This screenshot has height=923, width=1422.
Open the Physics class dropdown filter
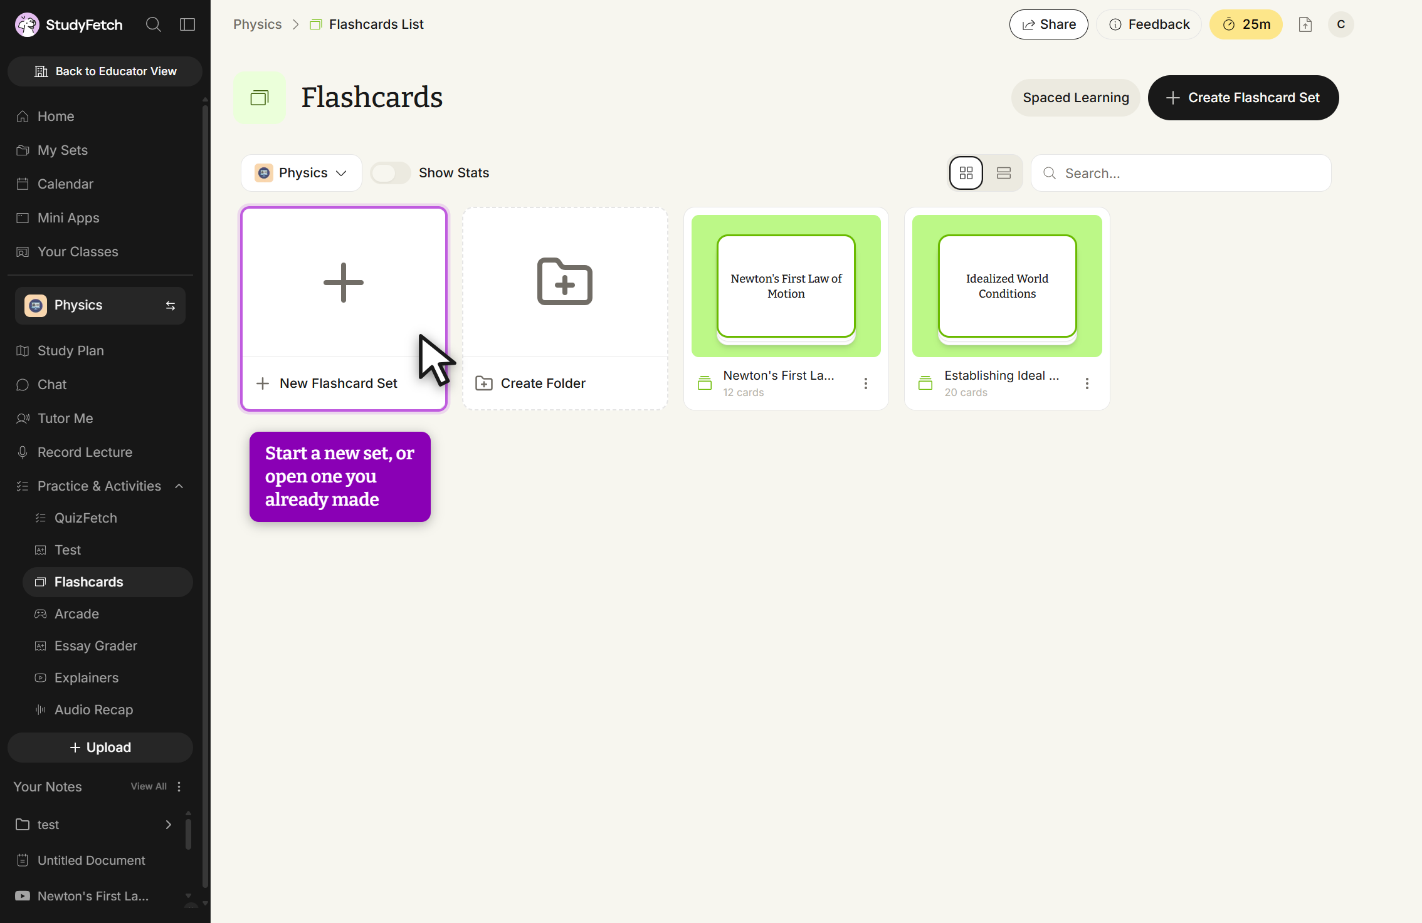click(302, 173)
